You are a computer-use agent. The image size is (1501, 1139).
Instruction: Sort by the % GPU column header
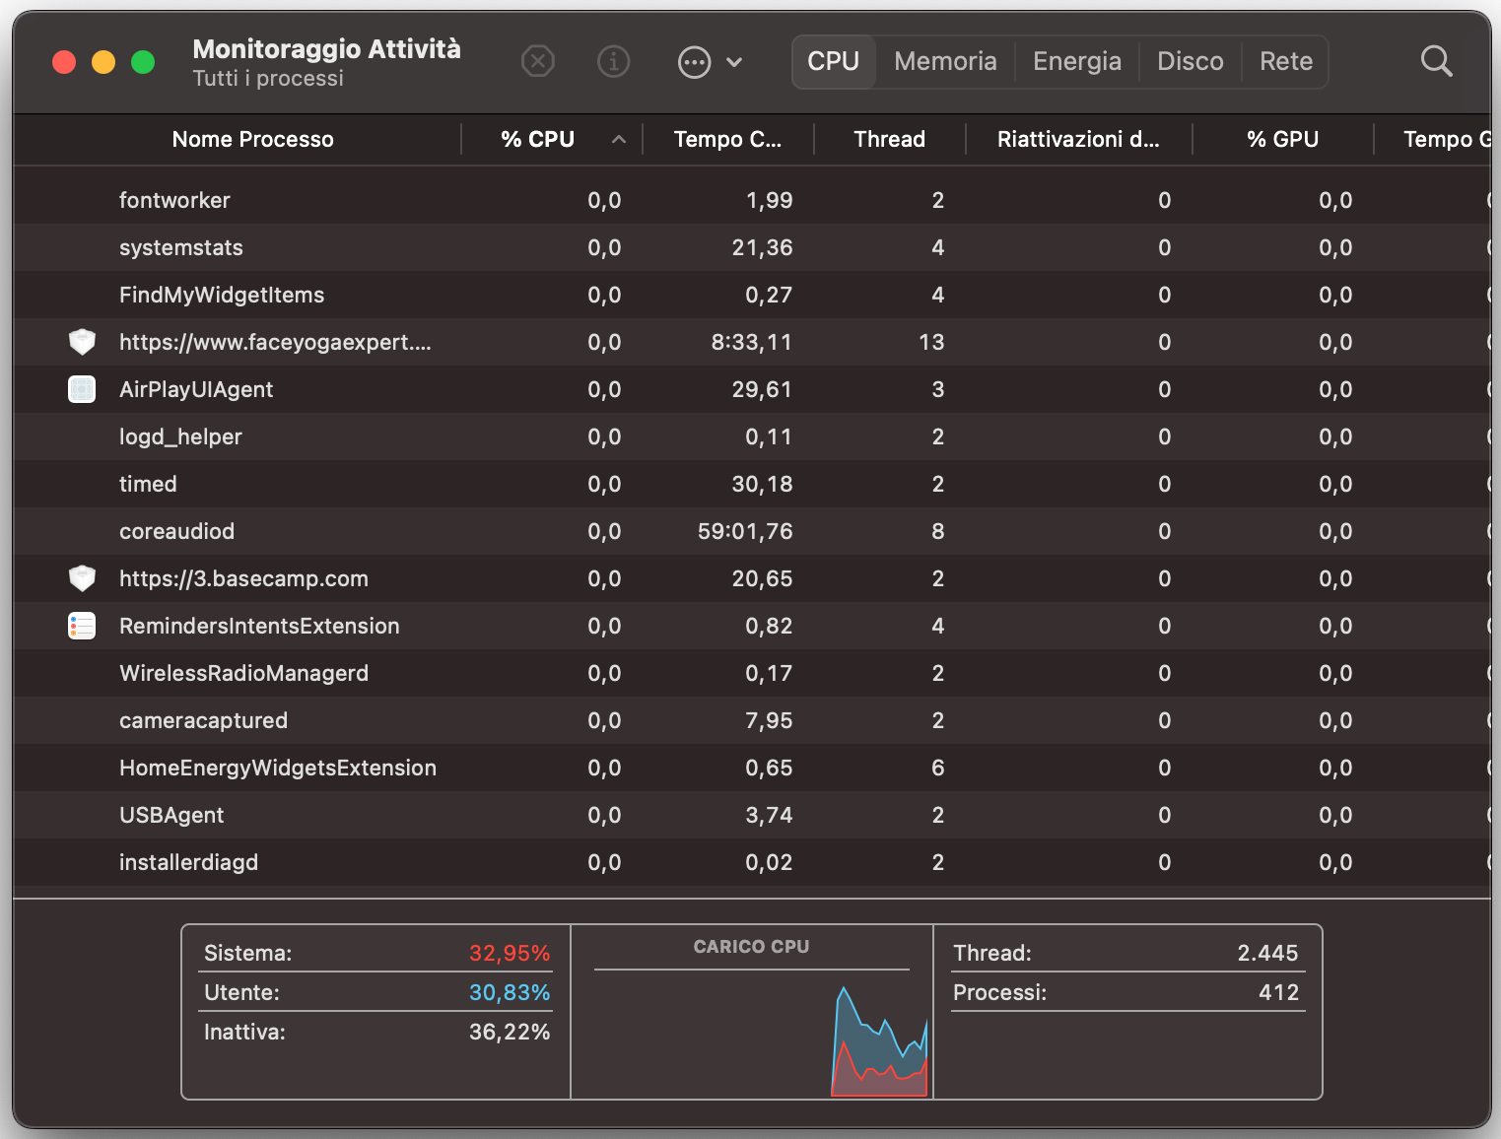(x=1282, y=139)
